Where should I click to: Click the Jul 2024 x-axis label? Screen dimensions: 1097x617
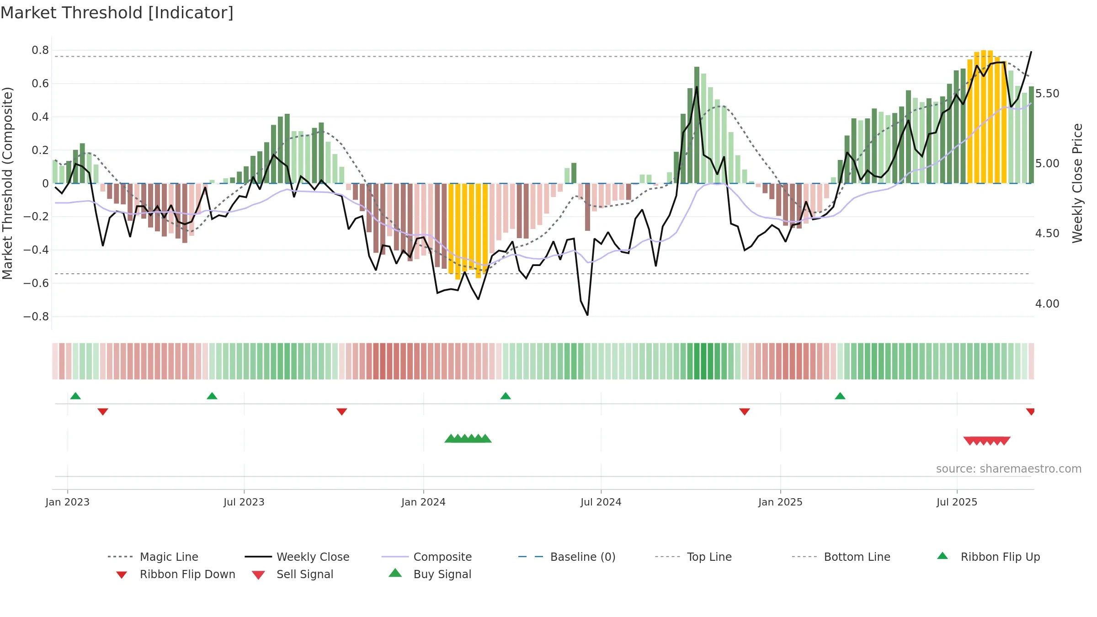tap(601, 502)
